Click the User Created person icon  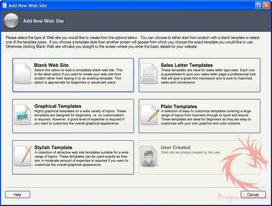[x=149, y=157]
